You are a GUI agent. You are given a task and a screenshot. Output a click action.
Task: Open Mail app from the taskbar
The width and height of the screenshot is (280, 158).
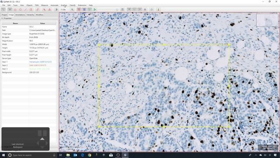coord(111,155)
